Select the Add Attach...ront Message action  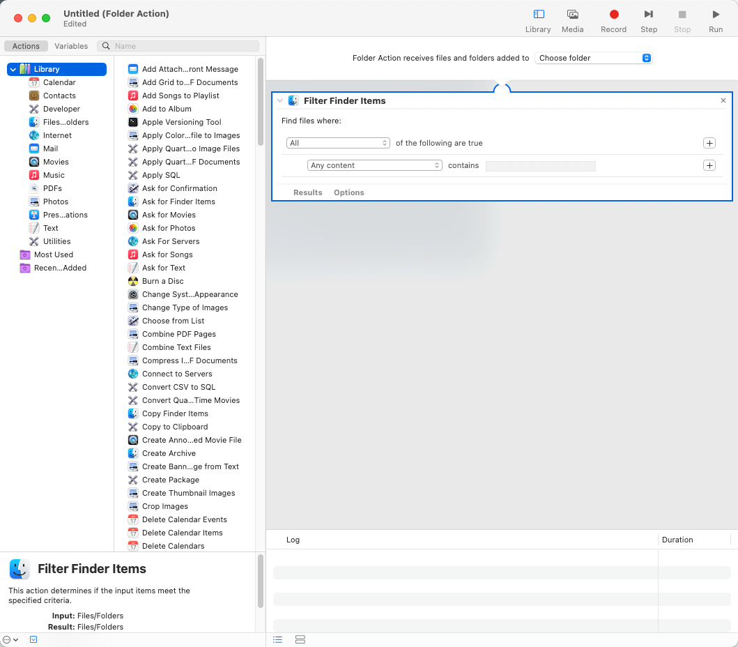coord(183,69)
